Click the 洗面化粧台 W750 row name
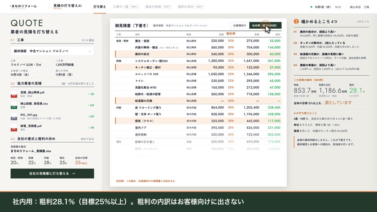 (146, 88)
